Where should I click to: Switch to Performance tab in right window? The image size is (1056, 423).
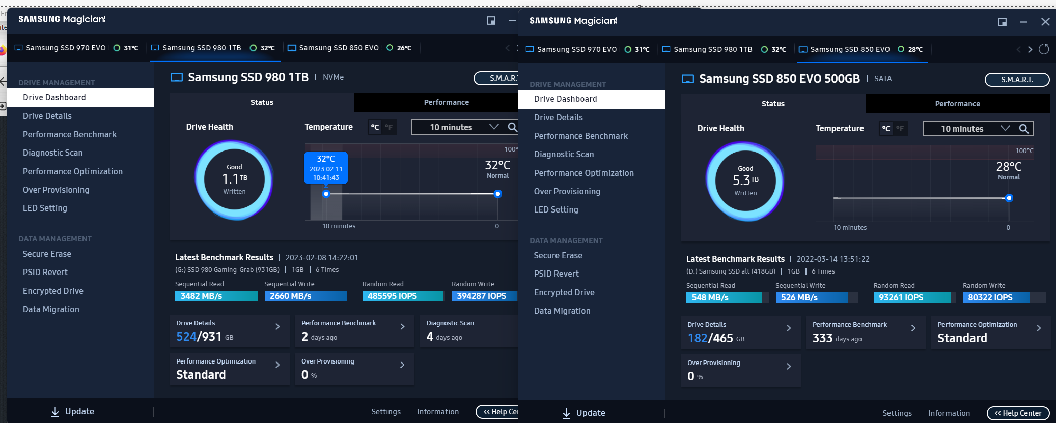tap(958, 104)
